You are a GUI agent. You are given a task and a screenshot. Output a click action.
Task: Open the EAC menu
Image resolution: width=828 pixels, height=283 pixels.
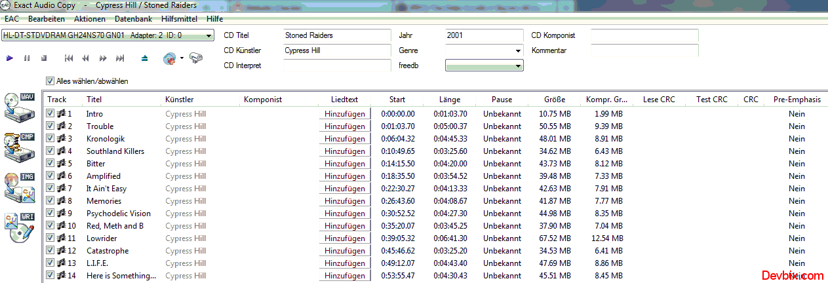click(11, 19)
